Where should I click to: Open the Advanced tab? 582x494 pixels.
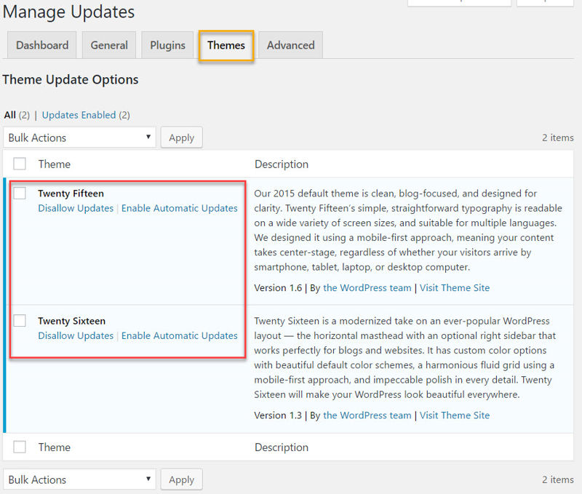pyautogui.click(x=290, y=45)
